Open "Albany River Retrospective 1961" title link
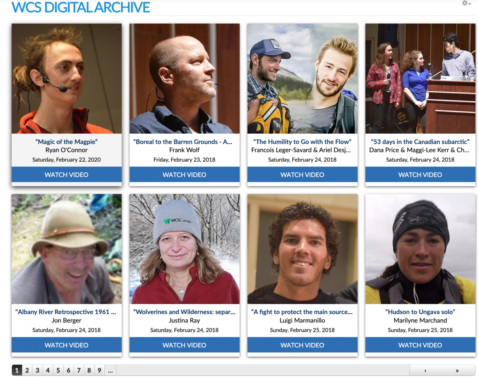 click(66, 312)
